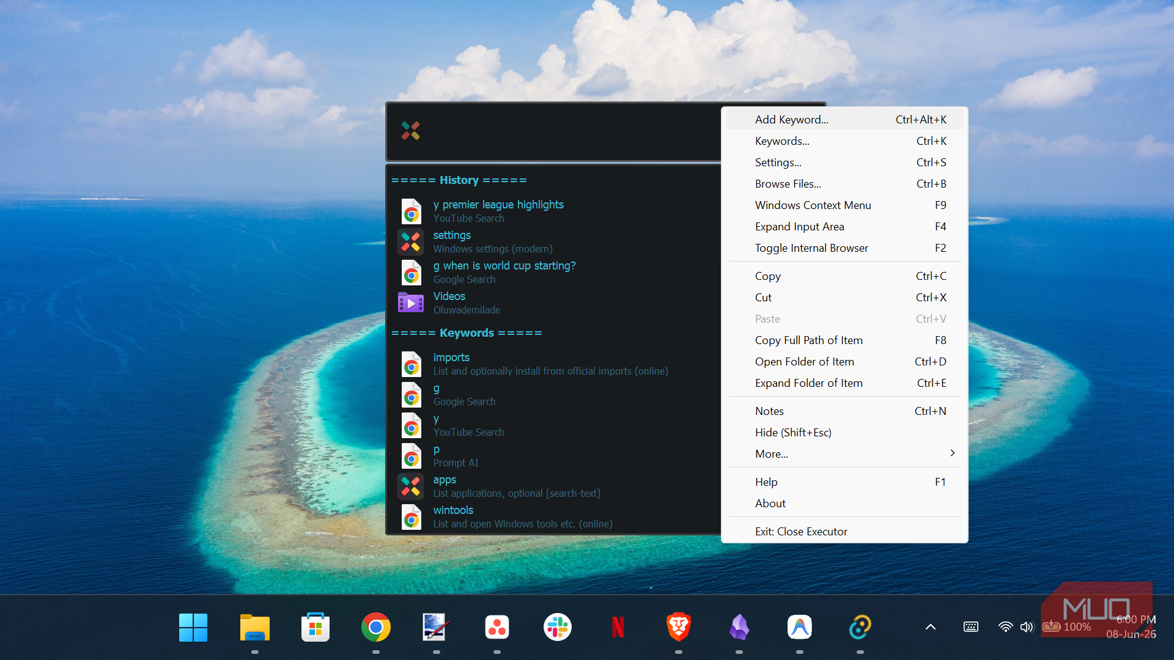This screenshot has width=1174, height=660.
Task: Open Slack from taskbar
Action: click(558, 628)
